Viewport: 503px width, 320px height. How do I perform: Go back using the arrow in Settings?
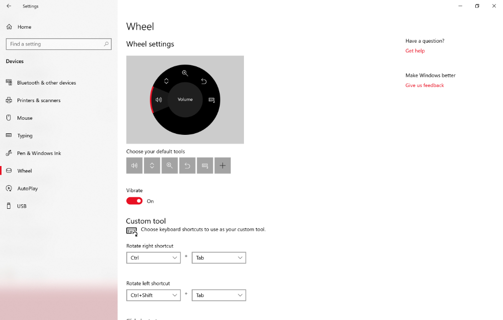tap(8, 6)
